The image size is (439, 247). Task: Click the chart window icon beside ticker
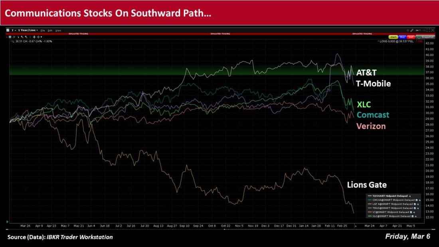pyautogui.click(x=8, y=30)
